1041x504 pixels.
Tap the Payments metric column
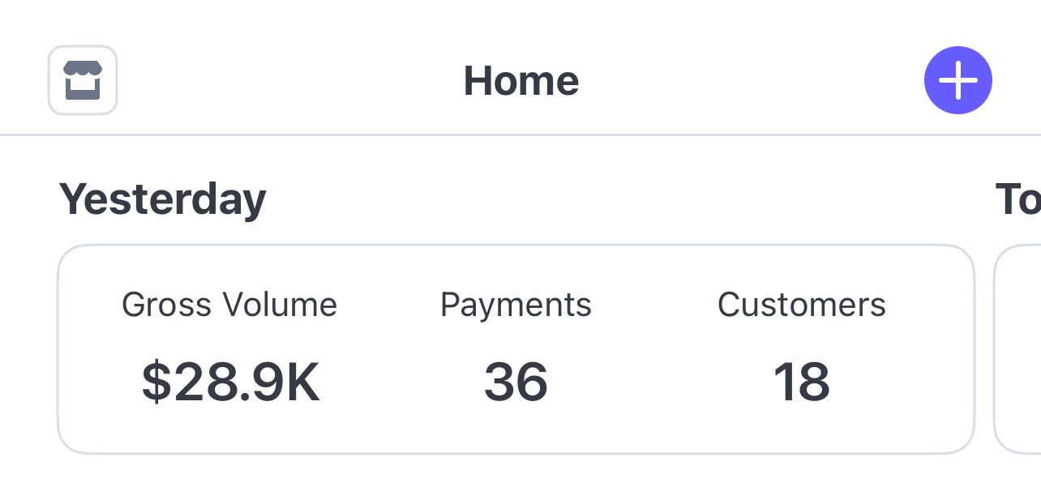pyautogui.click(x=516, y=348)
